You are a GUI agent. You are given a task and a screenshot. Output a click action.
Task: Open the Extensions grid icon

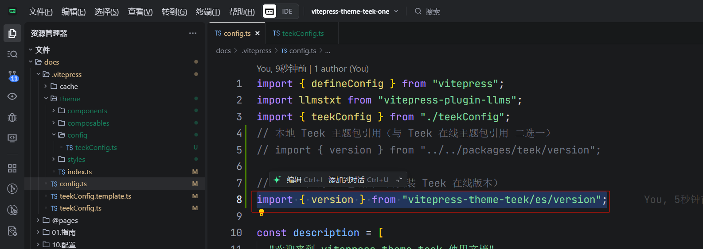click(12, 168)
